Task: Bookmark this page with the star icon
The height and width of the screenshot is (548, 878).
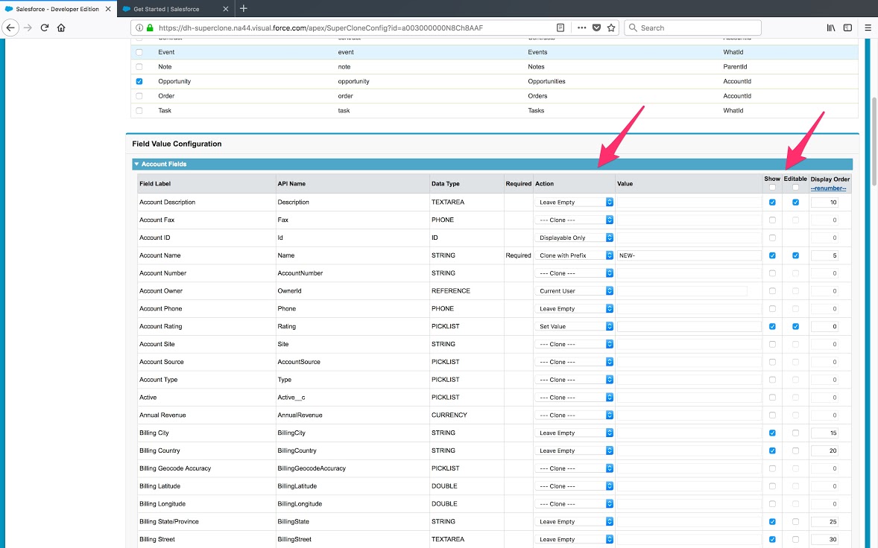Action: pyautogui.click(x=611, y=28)
